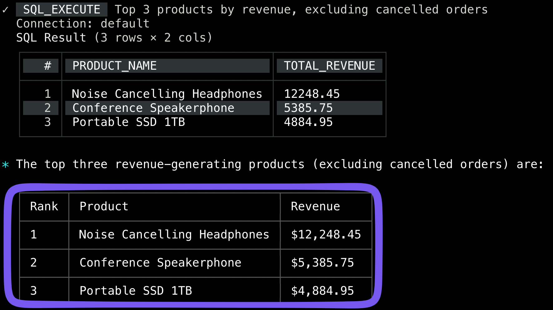
Task: Click 'Conference Speakerphone' in summary table
Action: coord(161,262)
